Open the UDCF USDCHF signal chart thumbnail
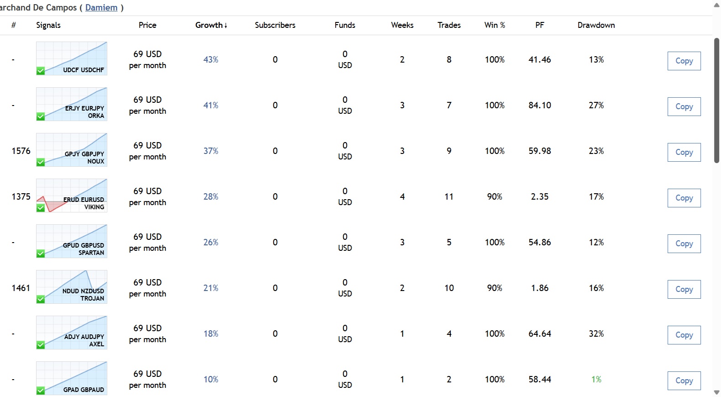Viewport: 721px width, 397px height. tap(72, 58)
